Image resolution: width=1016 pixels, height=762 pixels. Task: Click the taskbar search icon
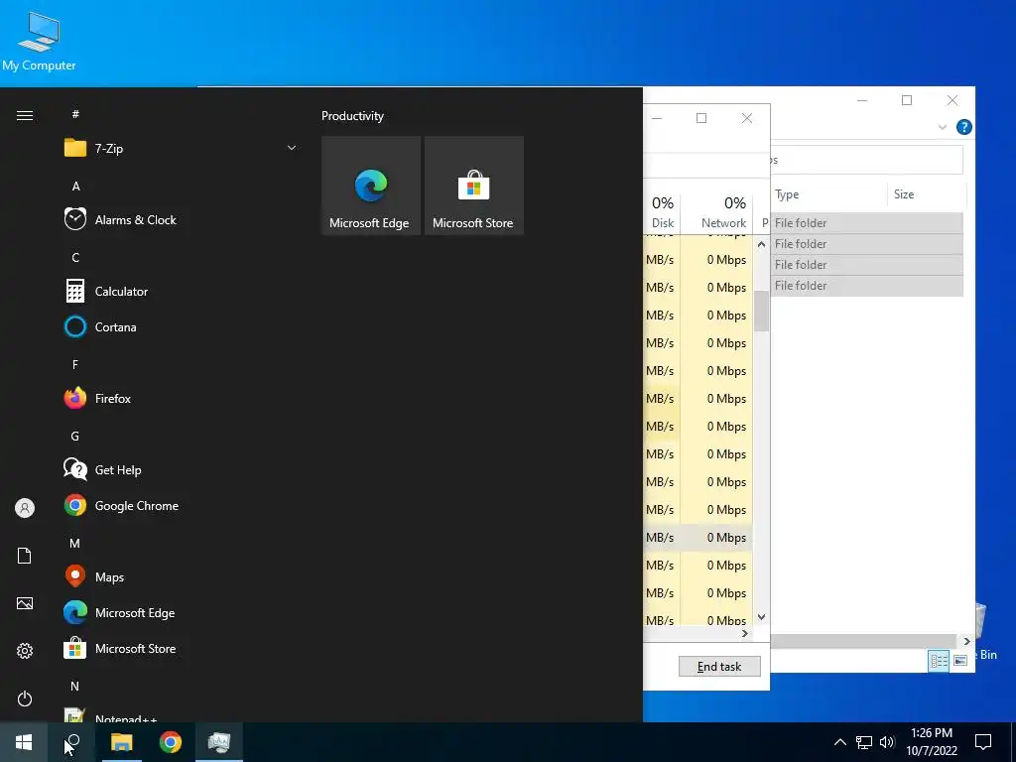pos(72,742)
